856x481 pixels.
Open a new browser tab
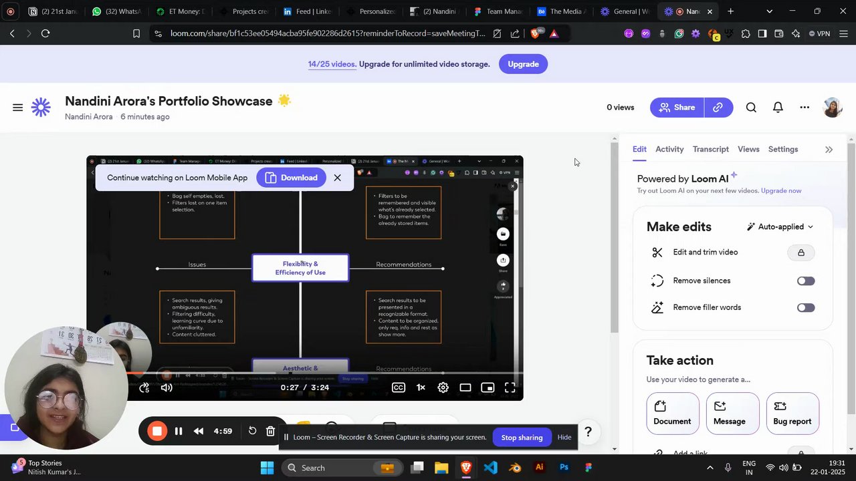click(730, 11)
